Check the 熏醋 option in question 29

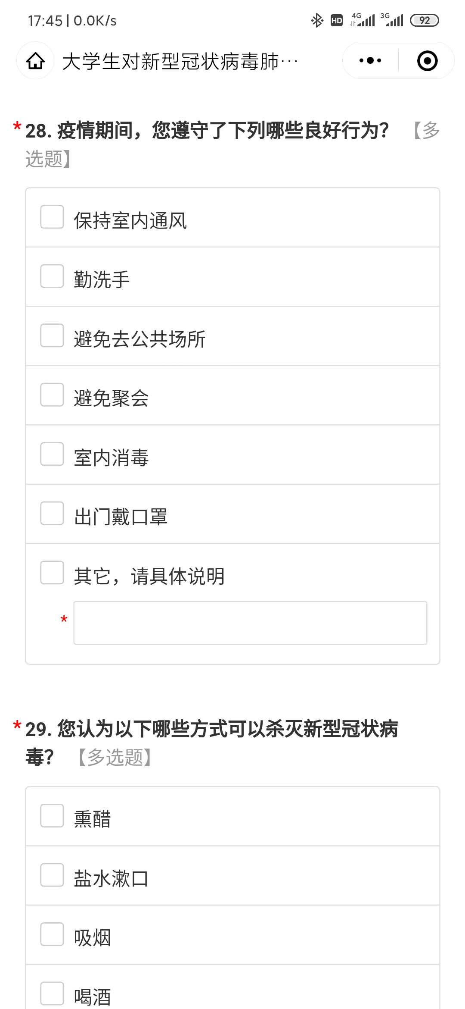tap(52, 815)
